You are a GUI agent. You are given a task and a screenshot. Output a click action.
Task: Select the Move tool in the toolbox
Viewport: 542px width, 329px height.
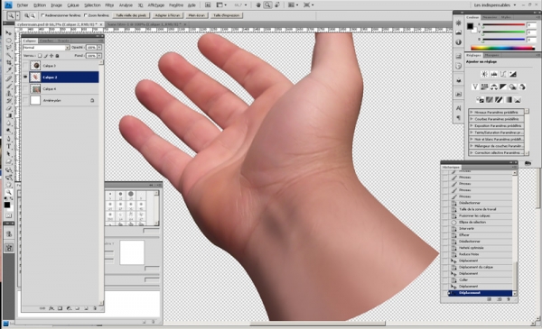tap(9, 32)
